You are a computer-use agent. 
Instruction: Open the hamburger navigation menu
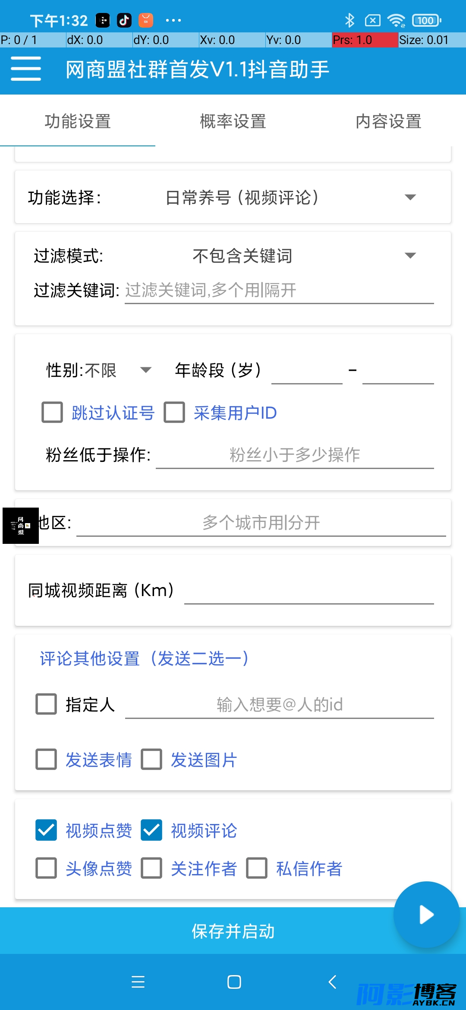click(26, 69)
